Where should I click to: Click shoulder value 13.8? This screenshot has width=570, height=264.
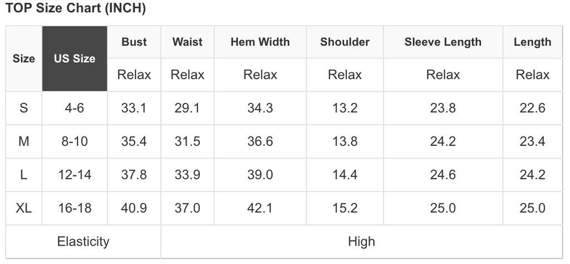pos(345,141)
